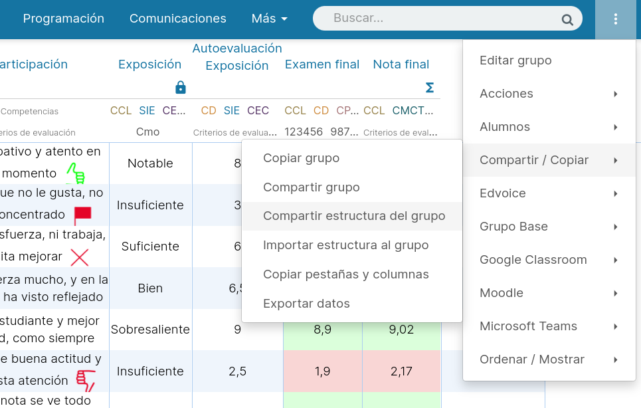Click the 9 autoevaluación cell

(238, 330)
